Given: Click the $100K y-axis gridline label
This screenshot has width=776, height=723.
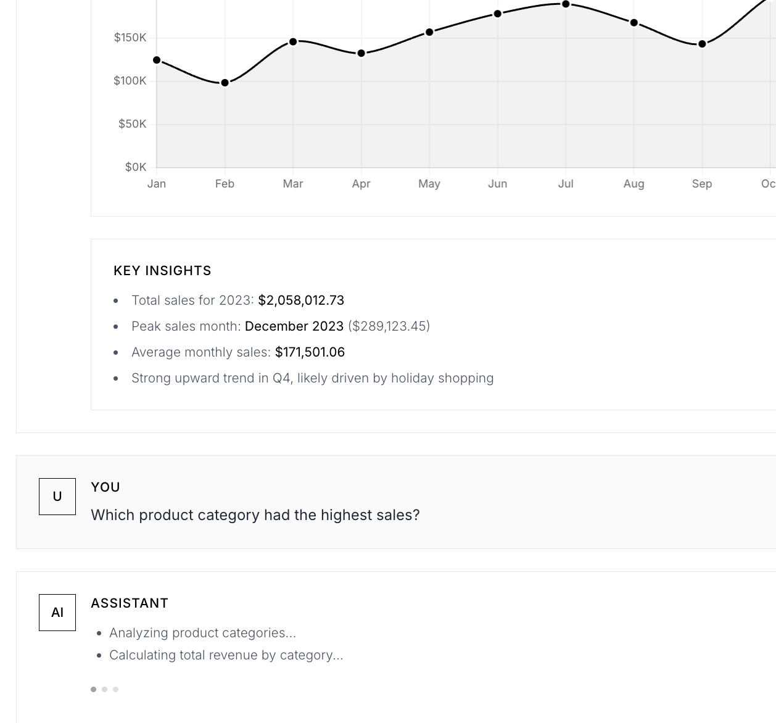Looking at the screenshot, I should pyautogui.click(x=130, y=80).
